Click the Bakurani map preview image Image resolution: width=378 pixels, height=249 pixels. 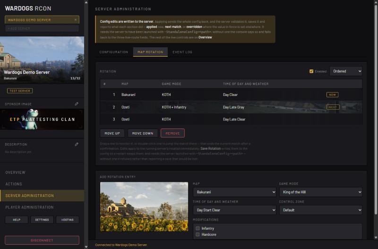[x=144, y=206]
